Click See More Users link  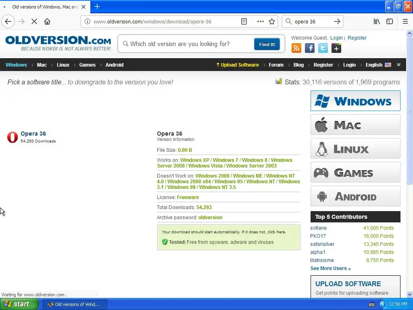(x=331, y=268)
